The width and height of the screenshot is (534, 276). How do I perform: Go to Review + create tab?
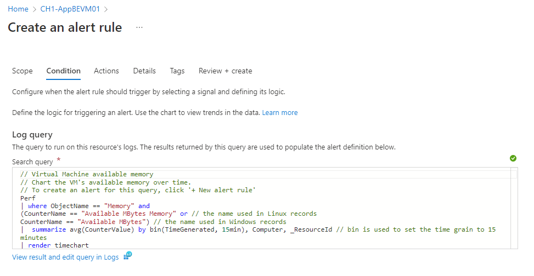pos(226,71)
